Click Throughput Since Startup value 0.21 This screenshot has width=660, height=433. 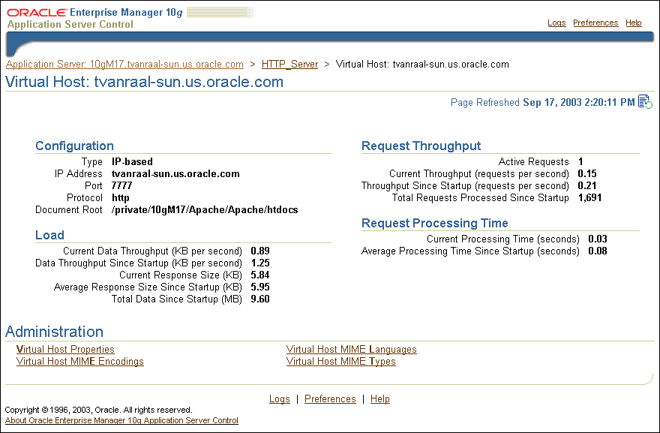pyautogui.click(x=587, y=186)
